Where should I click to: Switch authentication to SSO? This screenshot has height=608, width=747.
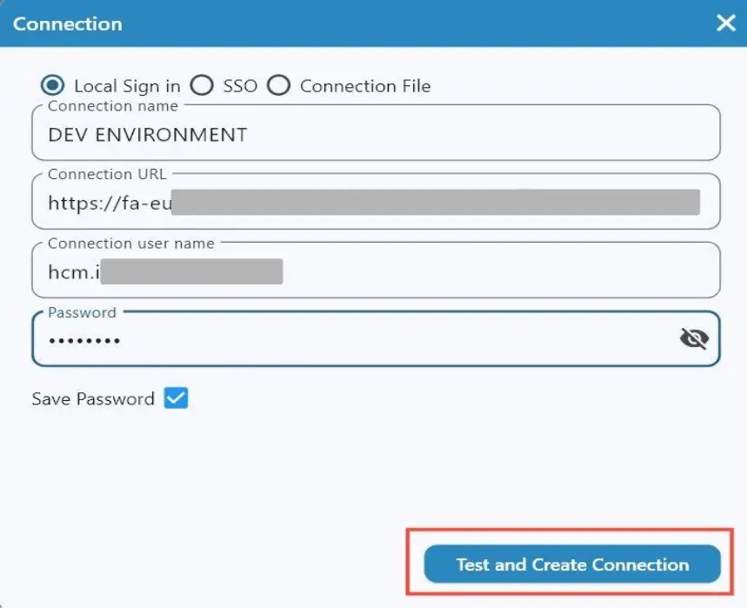202,85
